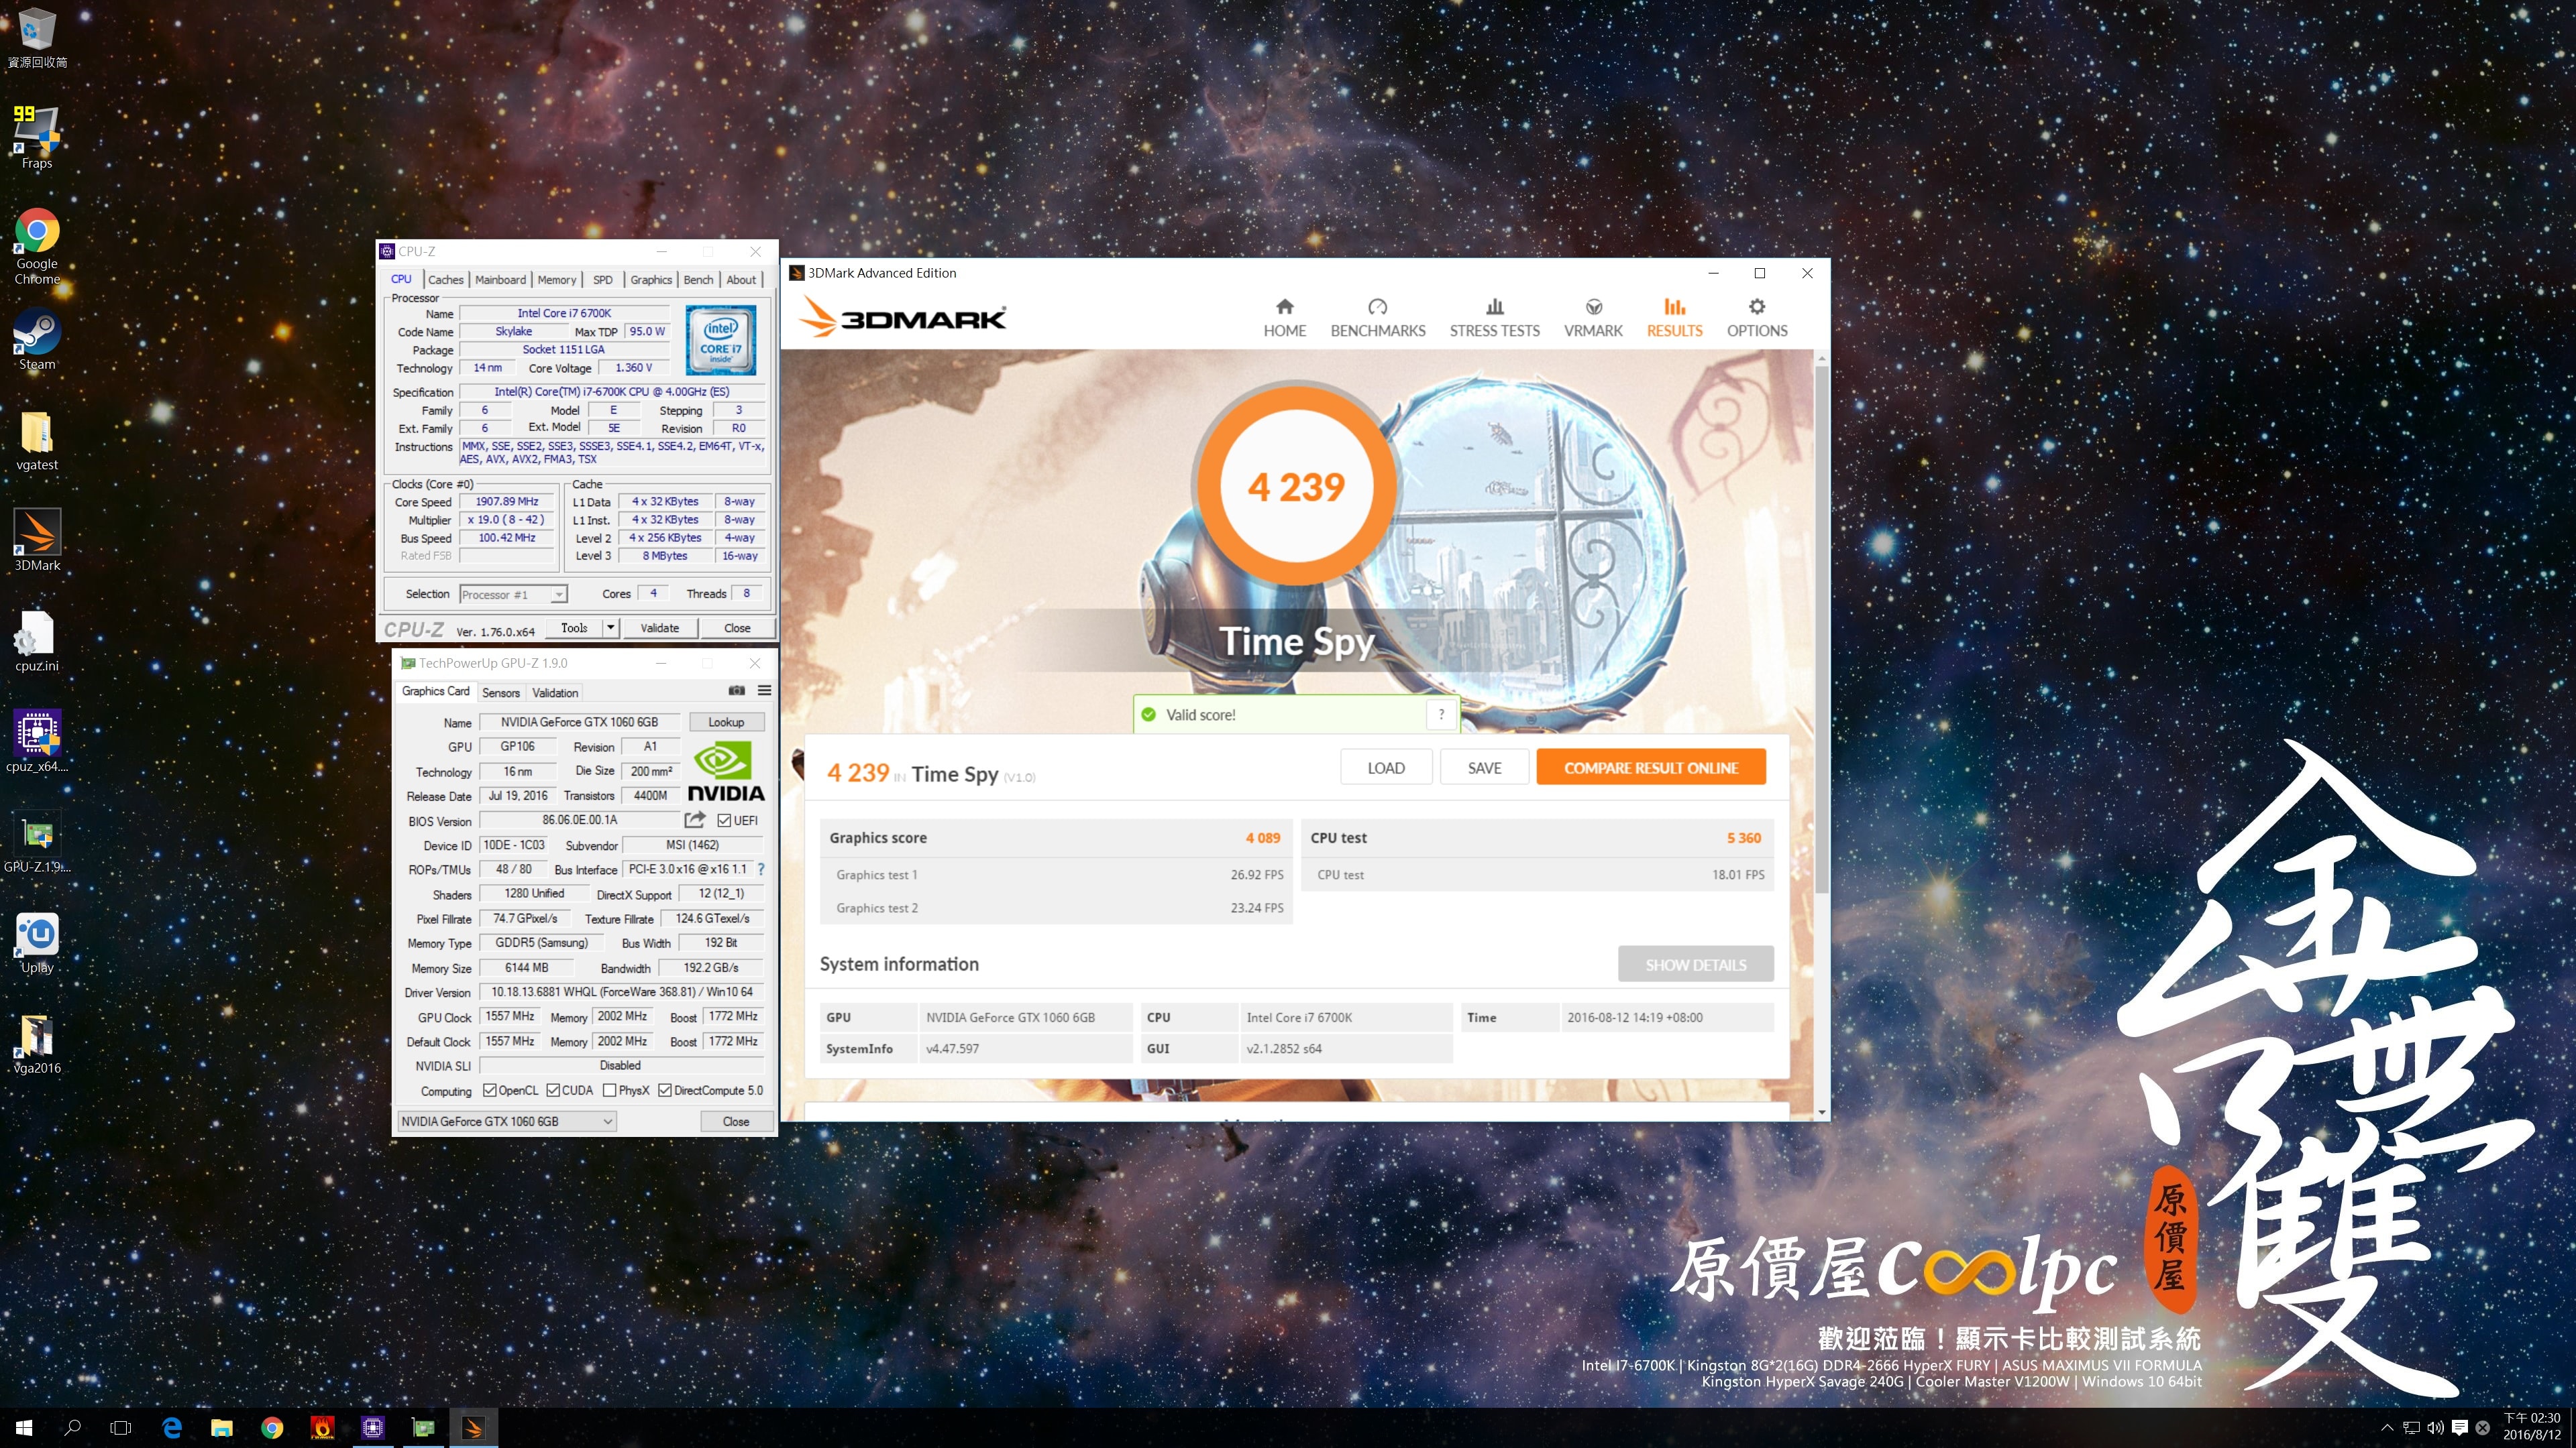This screenshot has width=2576, height=1448.
Task: Switch to Mainboard tab in CPU-Z
Action: pos(500,280)
